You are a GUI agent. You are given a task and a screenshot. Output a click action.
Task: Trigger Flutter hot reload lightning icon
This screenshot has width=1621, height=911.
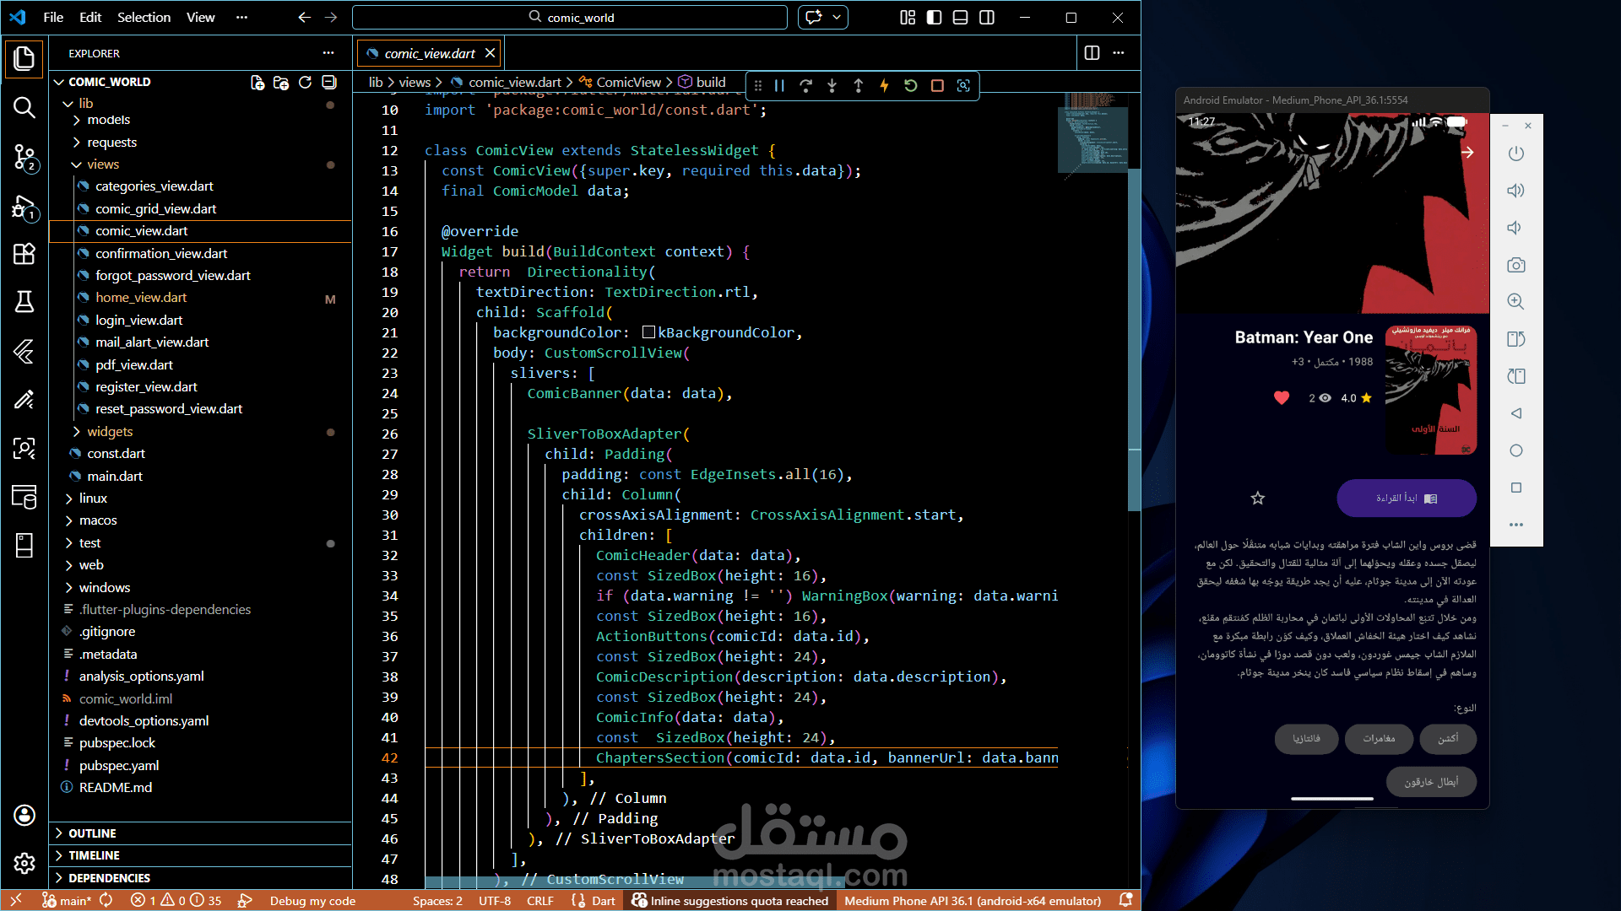point(884,85)
